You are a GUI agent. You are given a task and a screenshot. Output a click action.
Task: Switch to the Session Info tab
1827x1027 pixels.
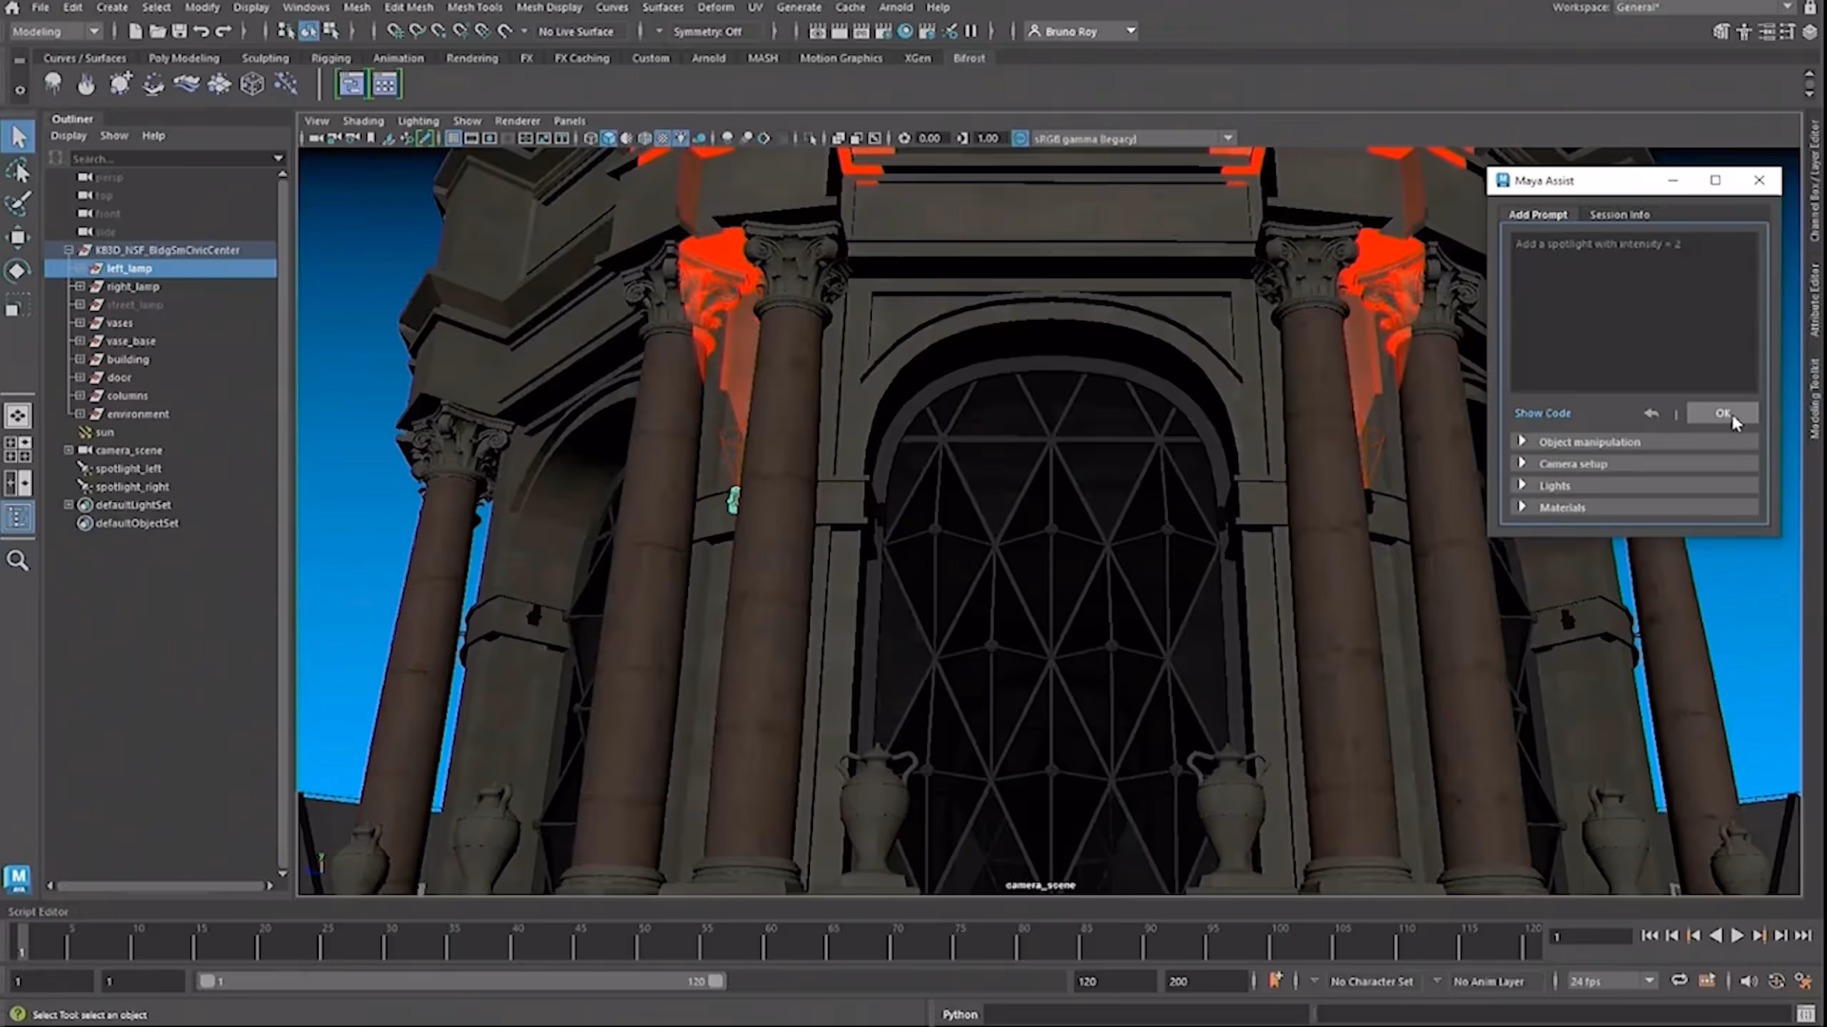point(1619,215)
